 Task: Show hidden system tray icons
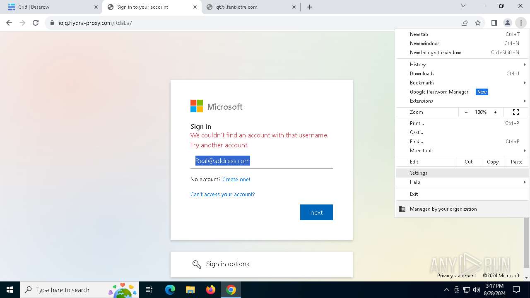[446, 290]
